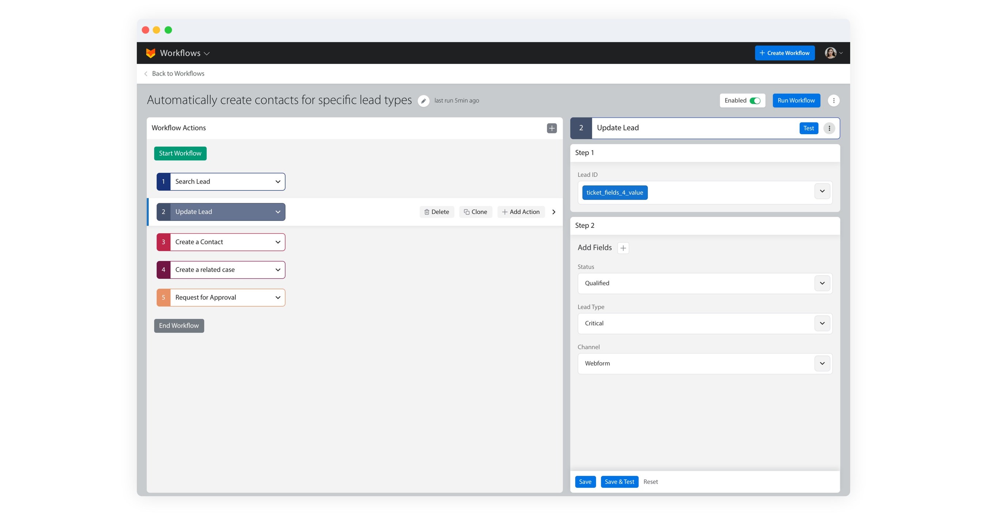The height and width of the screenshot is (517, 987).
Task: Open the three-dot menu next to Run Workflow
Action: coord(834,100)
